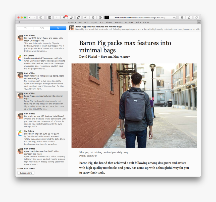Viewport: 216px width, 202px height.
Task: Click the overlapping-pages extension icon
Action: tap(78, 17)
